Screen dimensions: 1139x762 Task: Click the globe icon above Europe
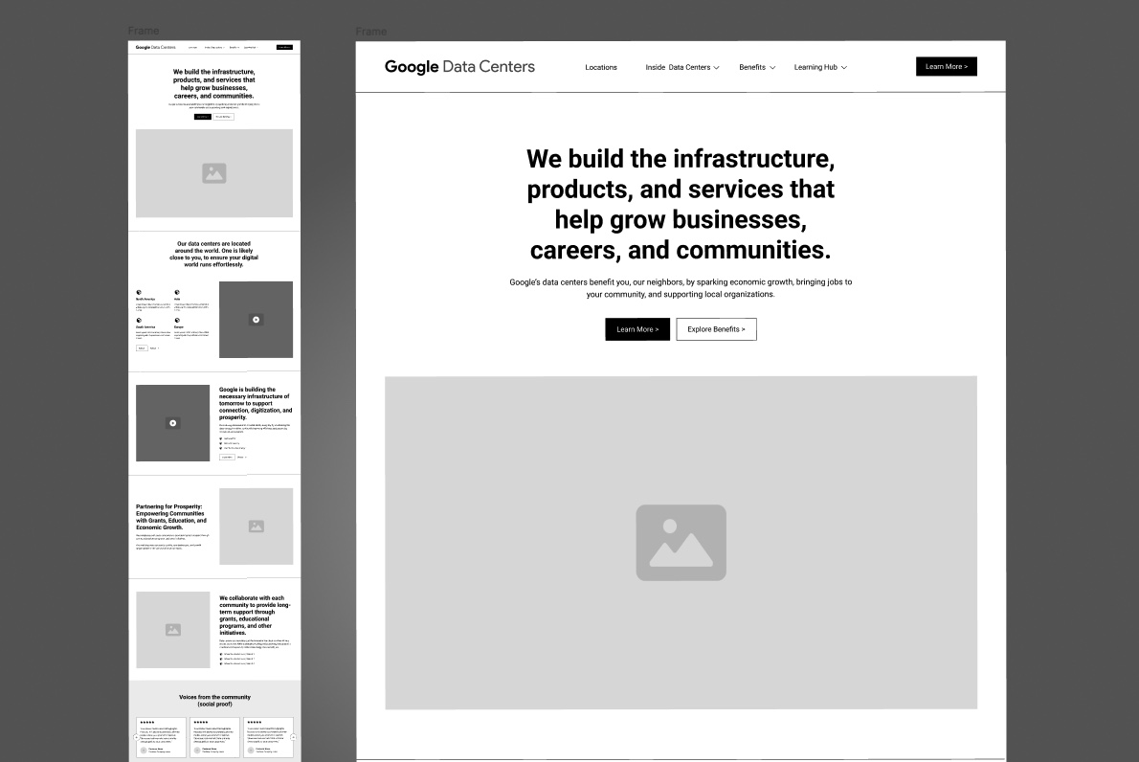[176, 321]
